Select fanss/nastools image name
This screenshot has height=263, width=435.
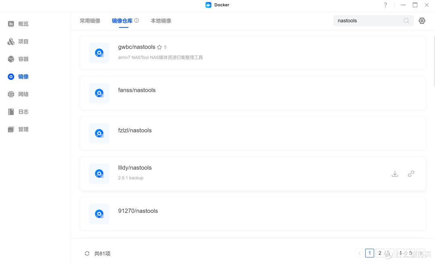[x=137, y=90]
